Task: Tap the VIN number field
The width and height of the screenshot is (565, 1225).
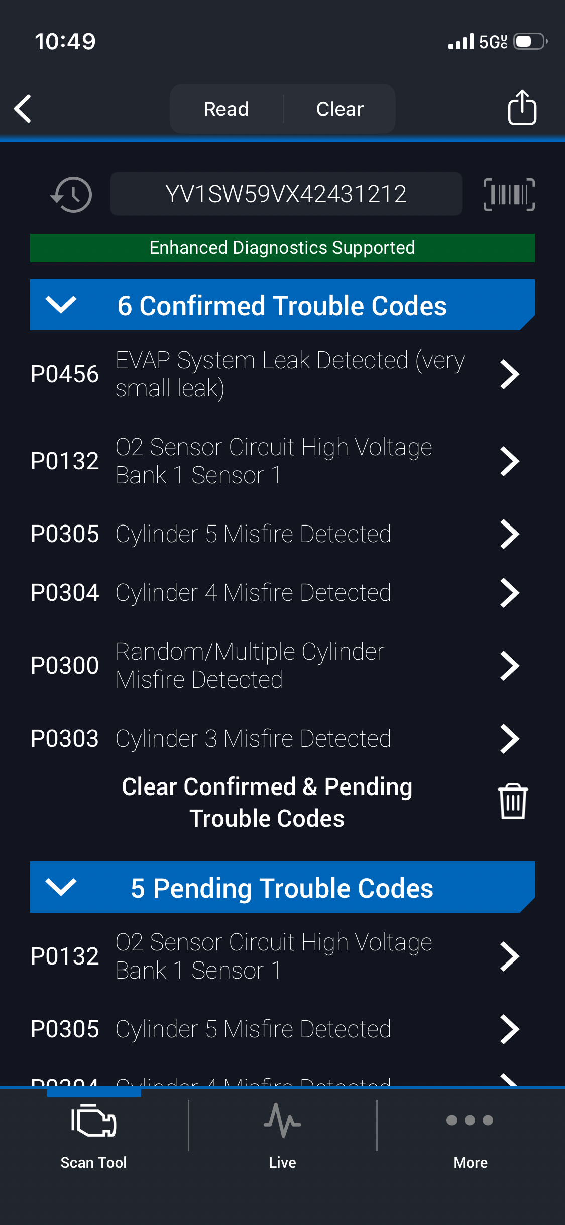Action: pyautogui.click(x=286, y=194)
